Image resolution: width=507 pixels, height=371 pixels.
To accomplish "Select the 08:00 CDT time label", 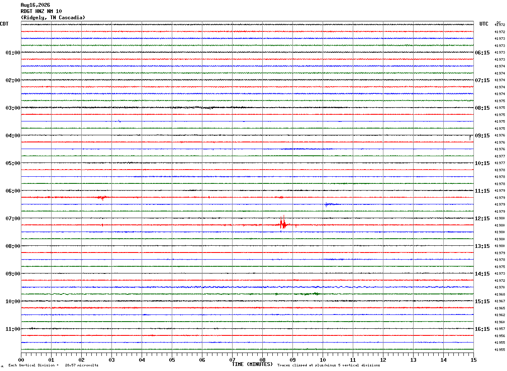I will coord(13,246).
